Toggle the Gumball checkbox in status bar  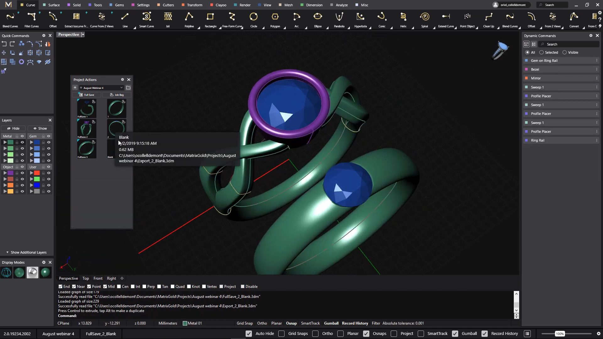(455, 334)
